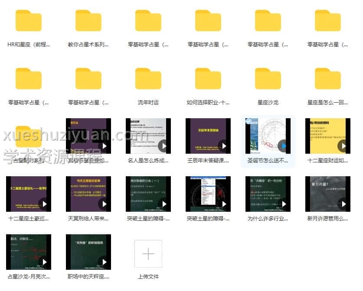This screenshot has width=363, height=291.
Task: Open the 圣诞节怎么送不 video thumbnail
Action: click(268, 136)
